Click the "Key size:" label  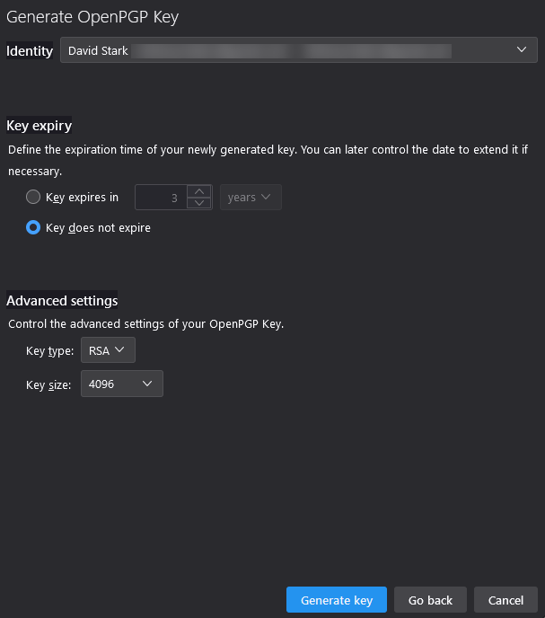click(x=49, y=385)
